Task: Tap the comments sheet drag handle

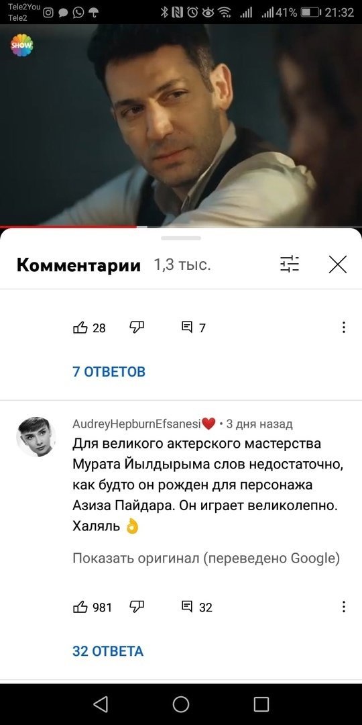Action: pos(181,238)
